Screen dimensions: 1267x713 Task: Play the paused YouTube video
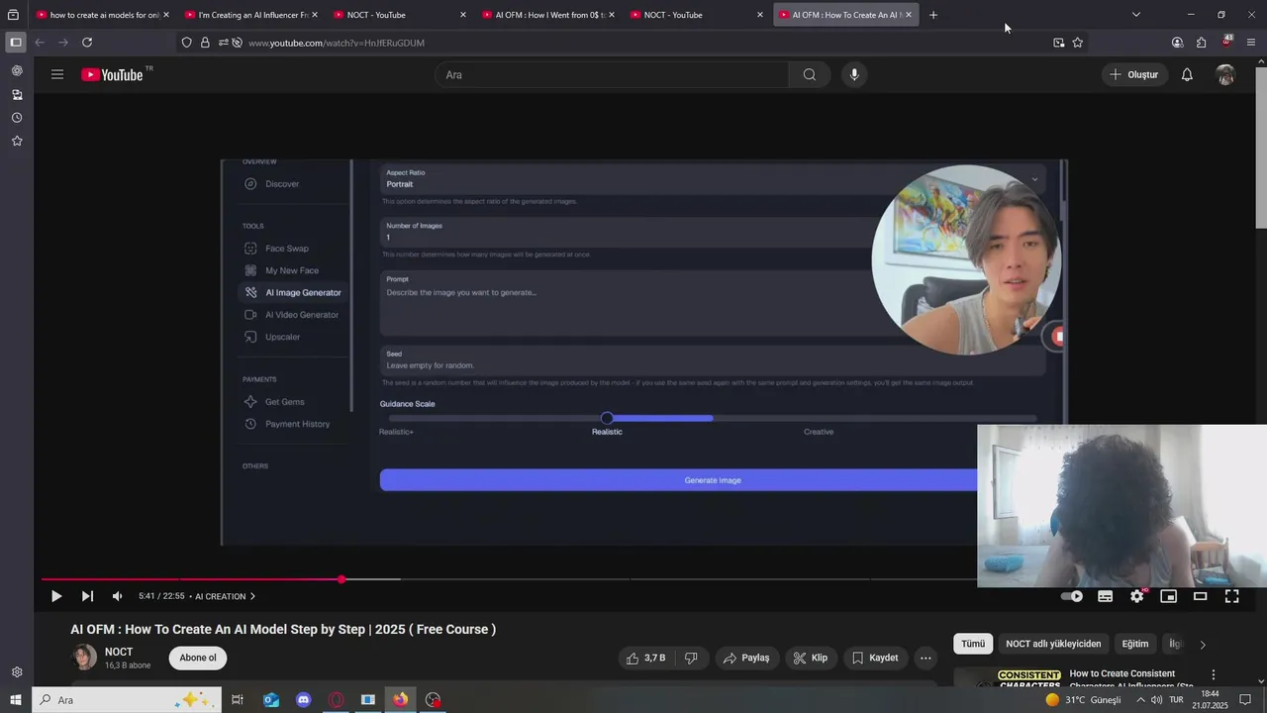point(56,596)
